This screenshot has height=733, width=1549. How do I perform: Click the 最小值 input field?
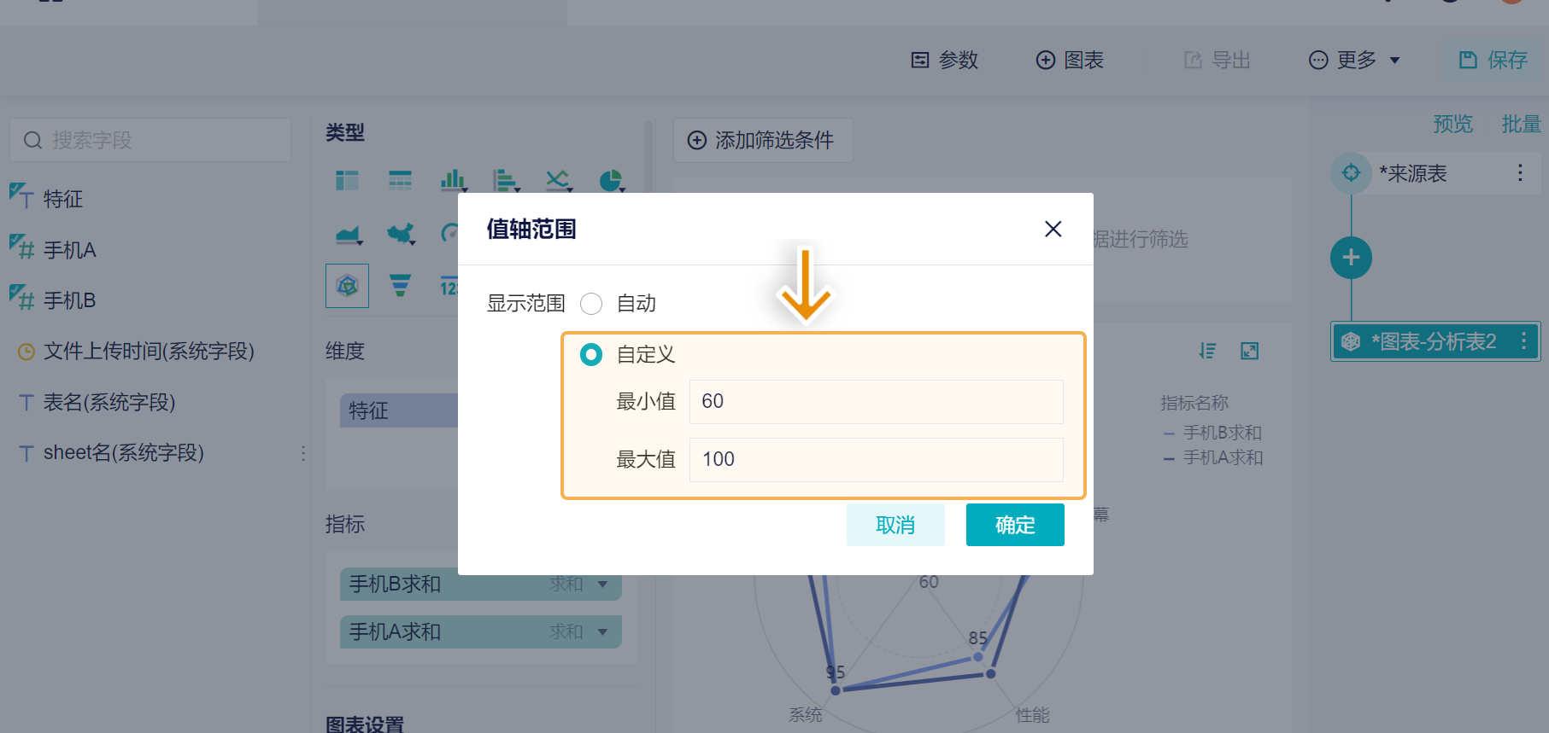pyautogui.click(x=877, y=402)
